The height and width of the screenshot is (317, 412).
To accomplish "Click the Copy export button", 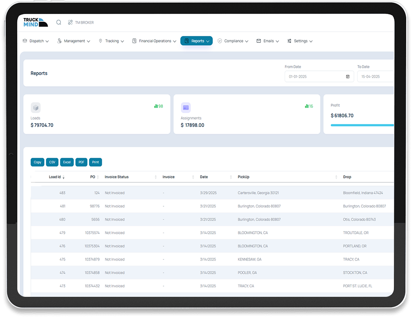I will 37,162.
